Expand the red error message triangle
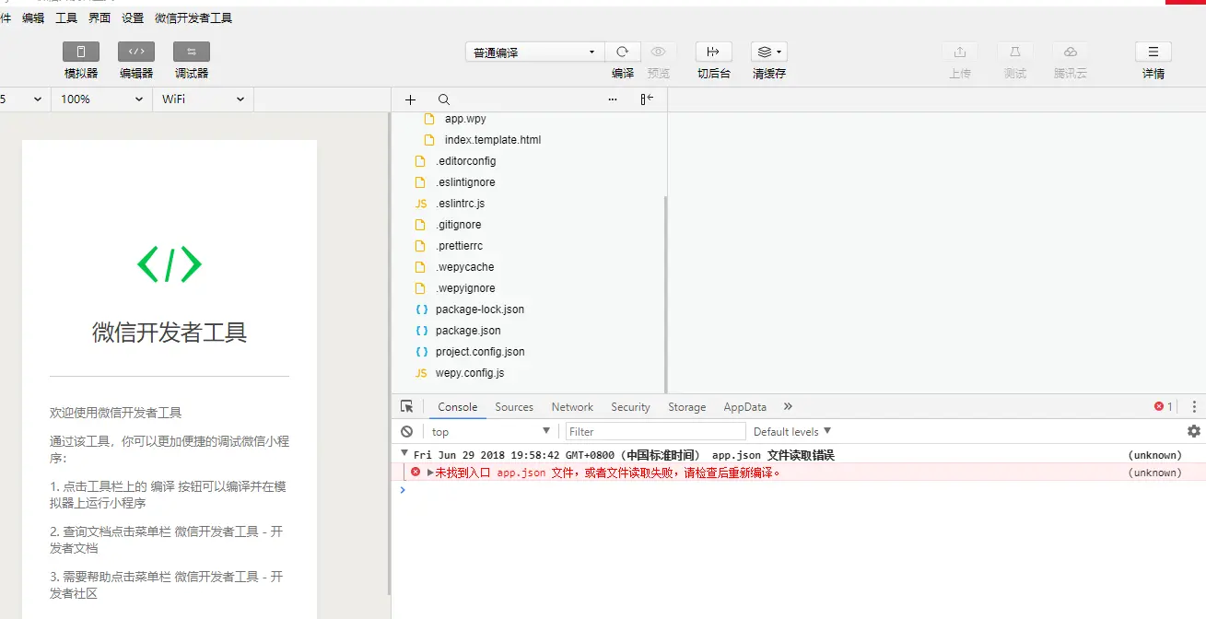 430,473
